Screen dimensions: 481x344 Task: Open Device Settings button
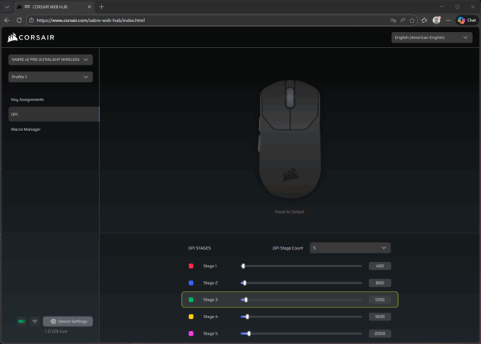(68, 321)
